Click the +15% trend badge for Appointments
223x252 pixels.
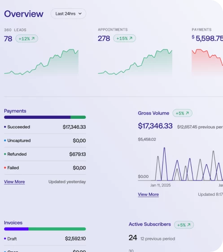click(124, 38)
